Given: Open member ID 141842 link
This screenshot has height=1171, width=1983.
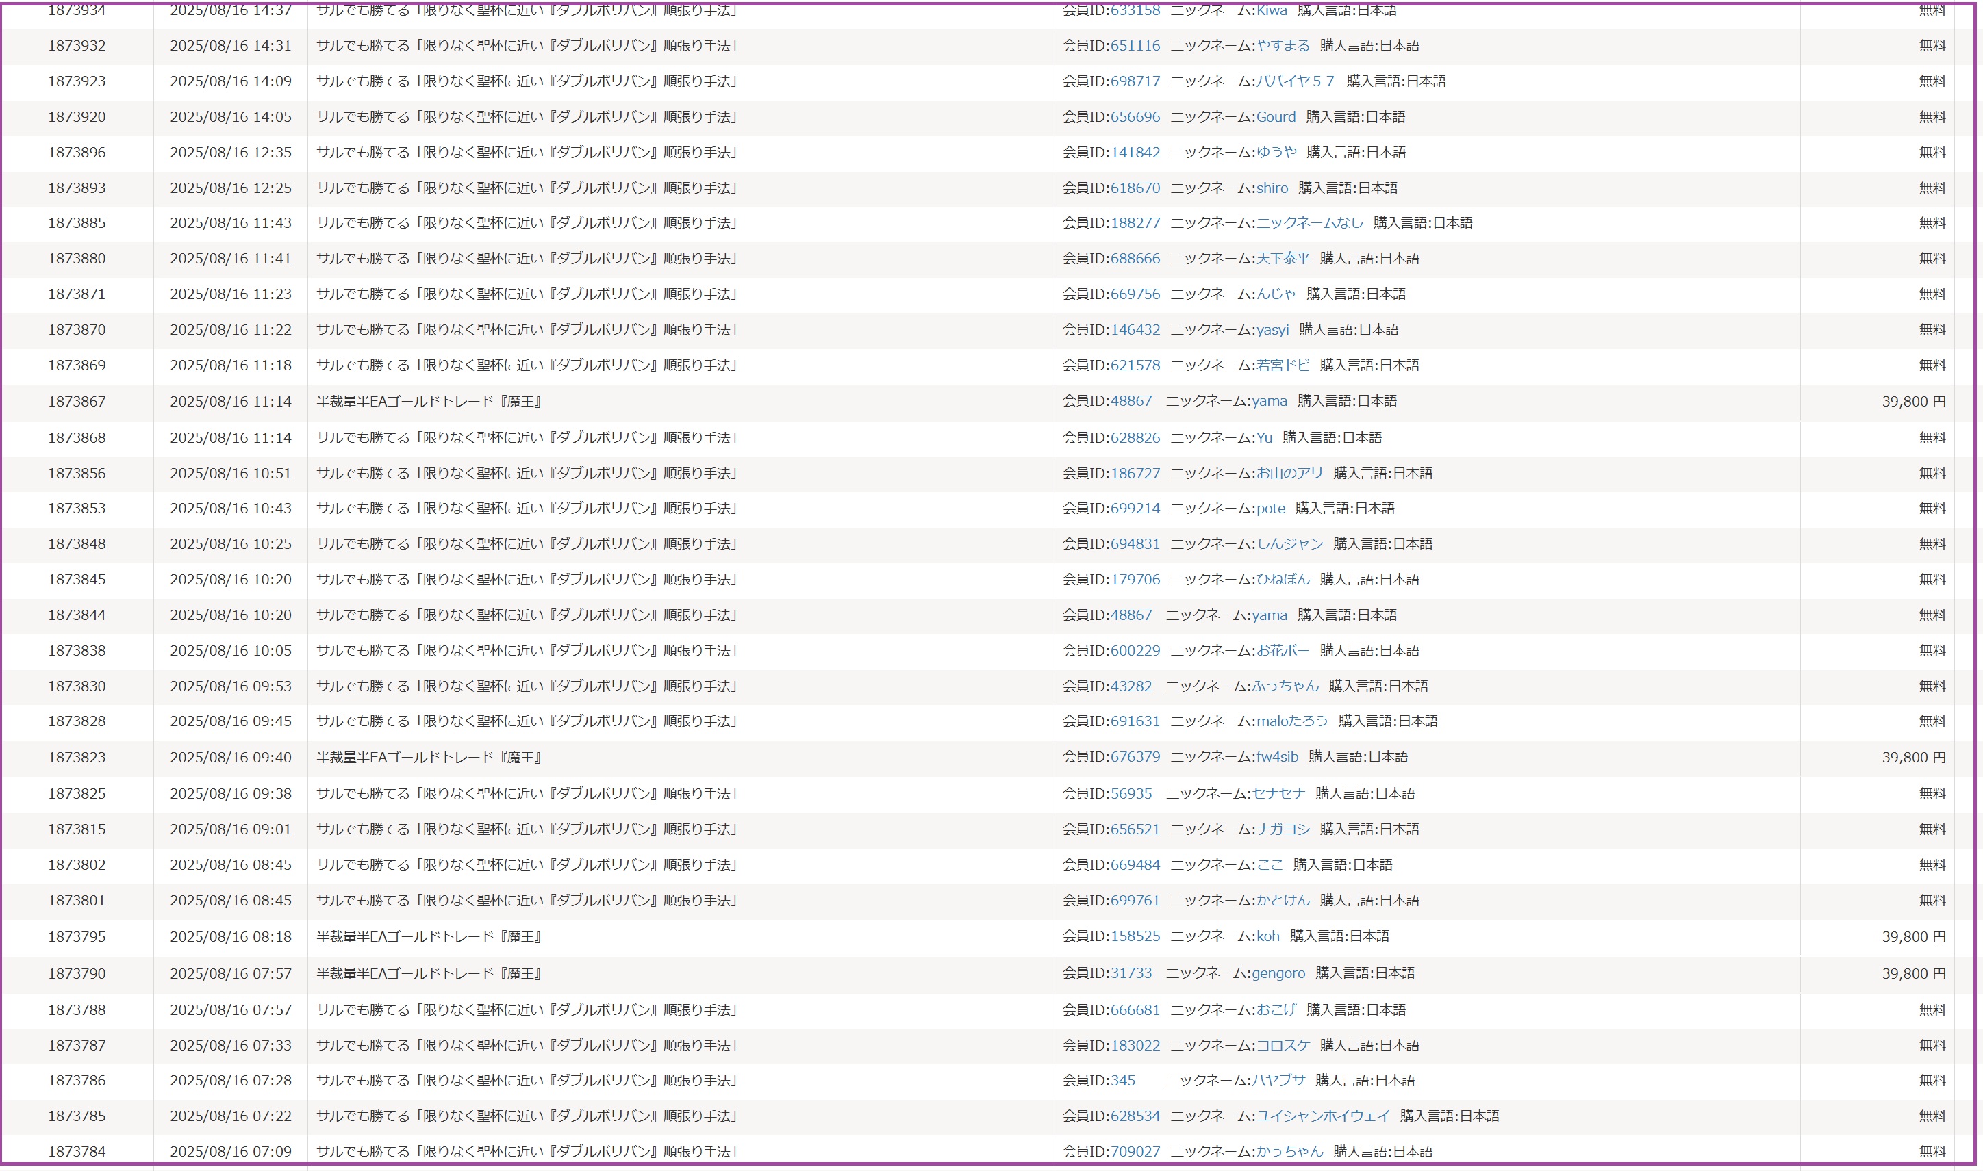Looking at the screenshot, I should pyautogui.click(x=1135, y=153).
